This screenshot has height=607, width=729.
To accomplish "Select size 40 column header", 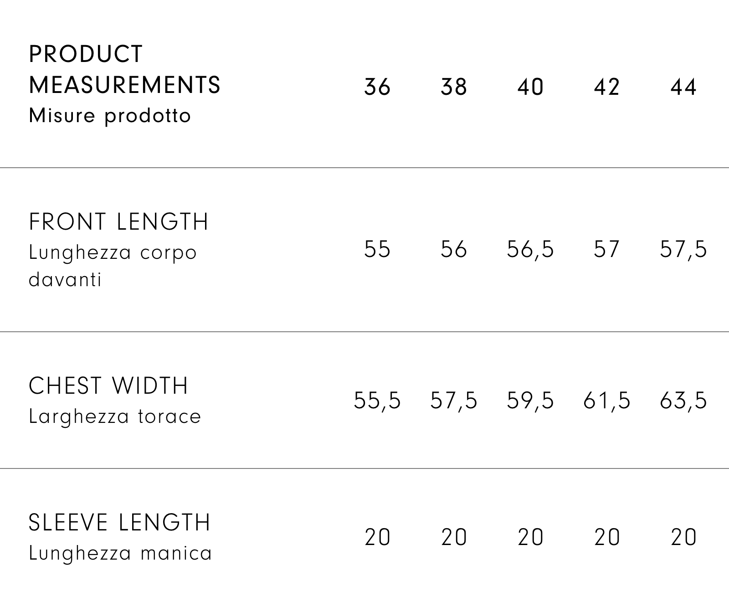I will [530, 87].
